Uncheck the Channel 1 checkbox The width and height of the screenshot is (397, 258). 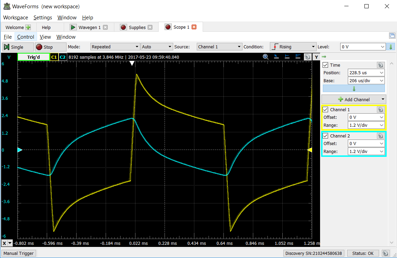[x=326, y=109]
